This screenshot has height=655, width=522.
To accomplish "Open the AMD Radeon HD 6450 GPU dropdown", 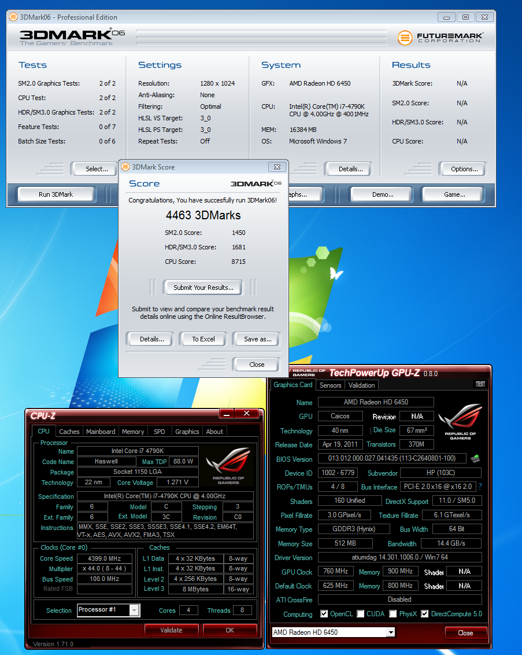I will (x=391, y=632).
